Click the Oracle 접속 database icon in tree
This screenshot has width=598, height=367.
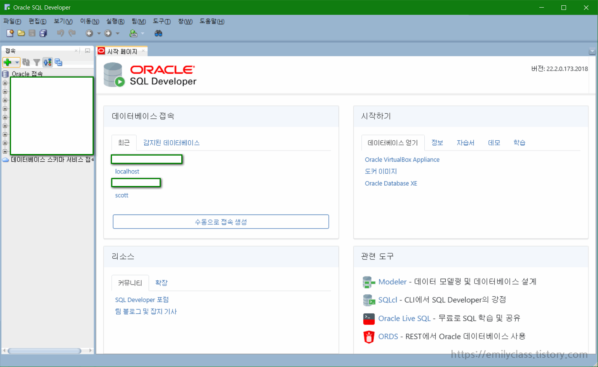click(x=5, y=74)
